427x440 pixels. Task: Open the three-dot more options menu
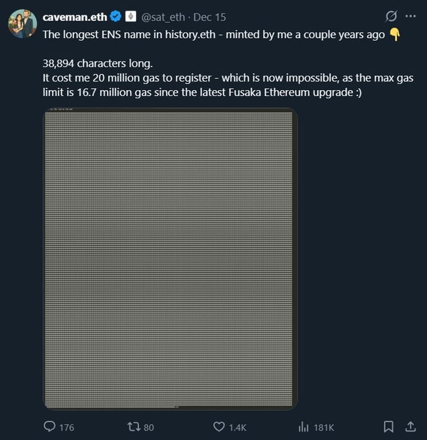(x=410, y=17)
